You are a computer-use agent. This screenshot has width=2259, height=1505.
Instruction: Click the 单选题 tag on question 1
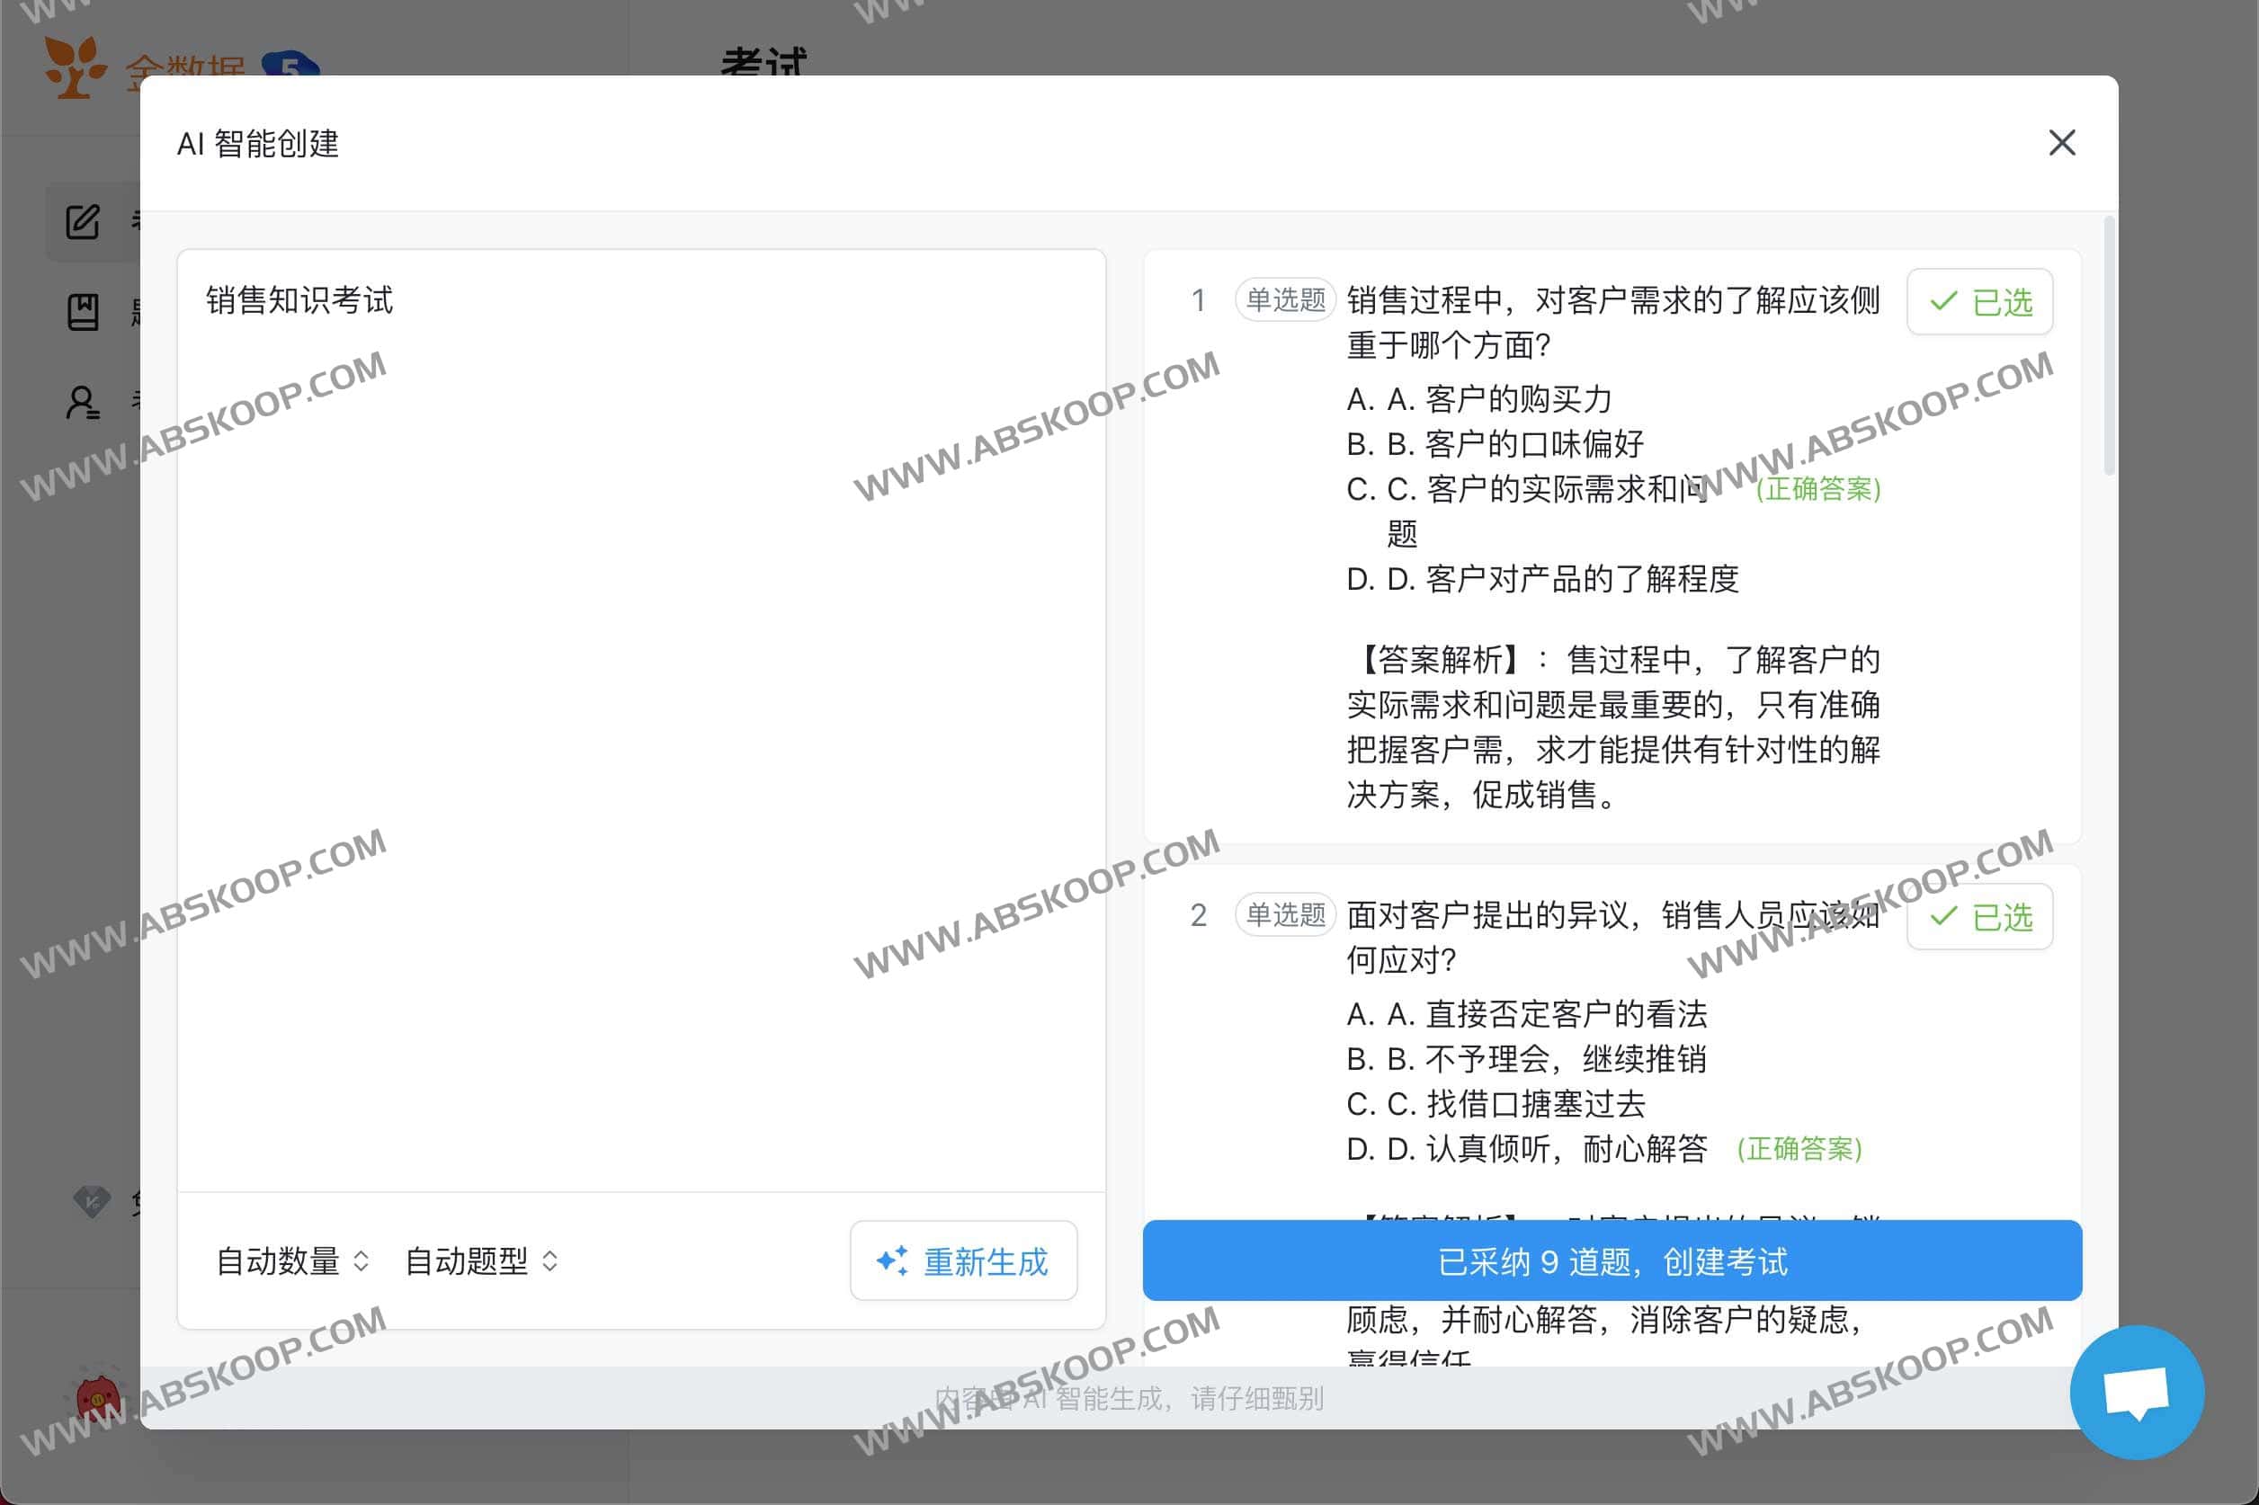pyautogui.click(x=1283, y=299)
